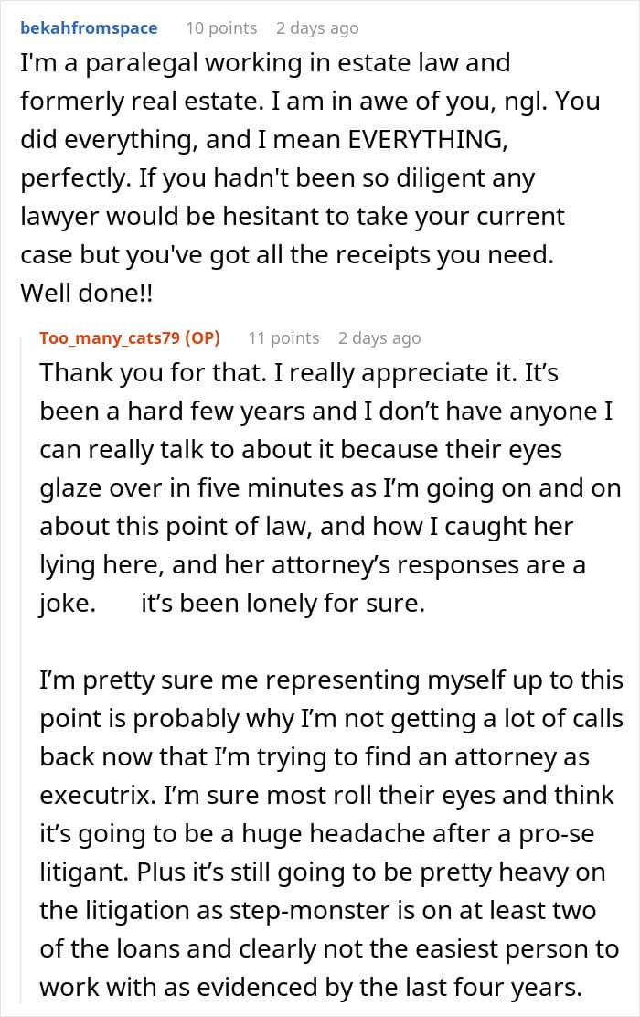Screen dimensions: 640x1017
Task: Open the timestamp on Too_many_cats79's reply
Action: (x=379, y=337)
